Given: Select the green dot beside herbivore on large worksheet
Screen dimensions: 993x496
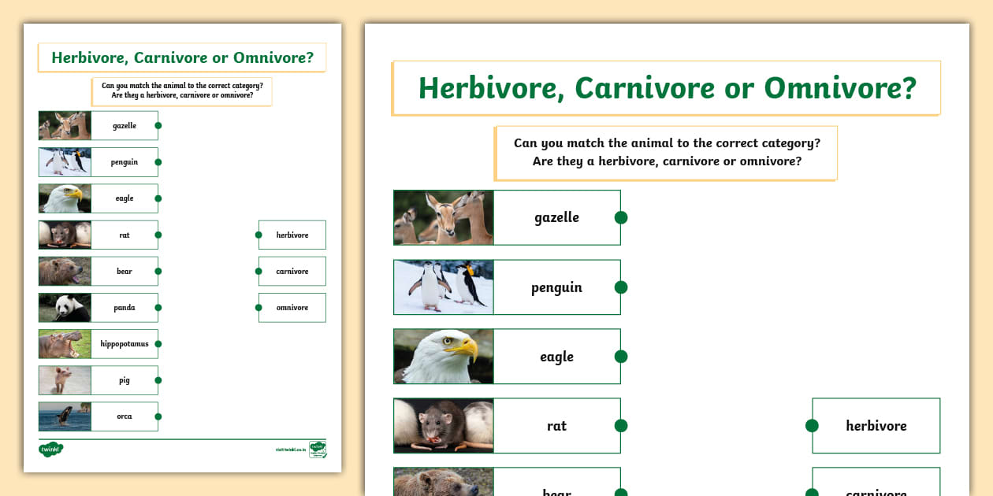Looking at the screenshot, I should click(812, 426).
